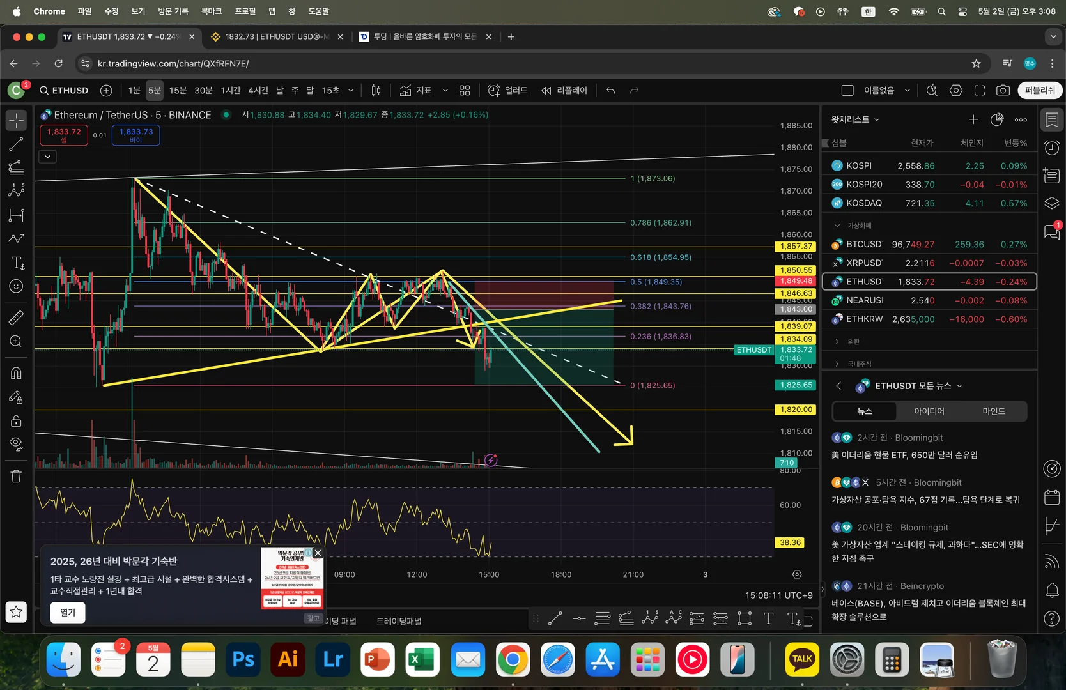Select the trend line drawing tool
The width and height of the screenshot is (1066, 690).
(x=16, y=144)
